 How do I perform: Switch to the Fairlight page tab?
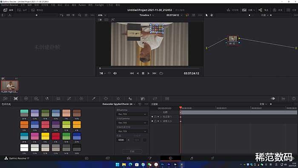coord(192,158)
